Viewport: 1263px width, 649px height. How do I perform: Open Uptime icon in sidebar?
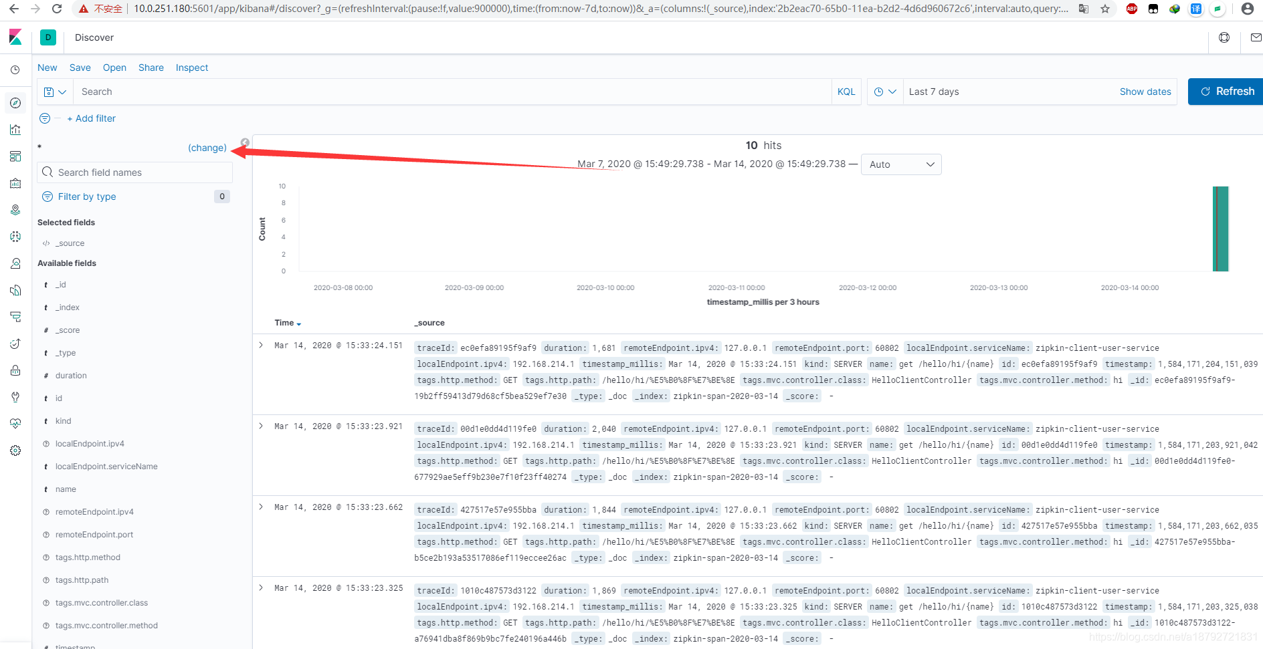[15, 344]
